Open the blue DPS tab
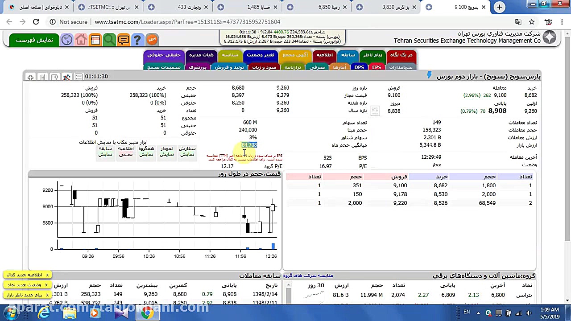The height and width of the screenshot is (321, 571). 359,67
